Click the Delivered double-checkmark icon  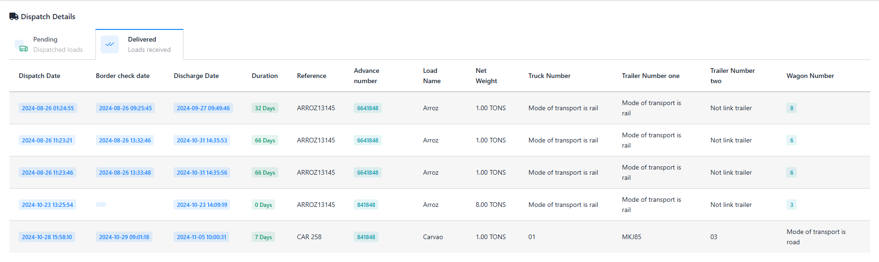click(x=109, y=44)
